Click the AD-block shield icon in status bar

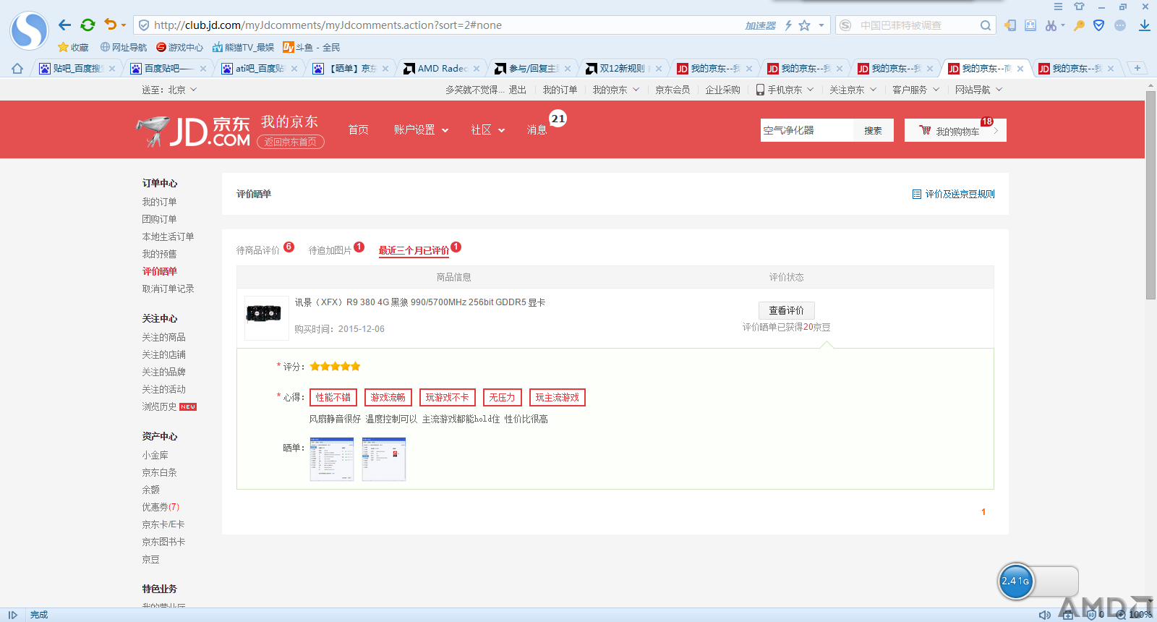[1092, 615]
